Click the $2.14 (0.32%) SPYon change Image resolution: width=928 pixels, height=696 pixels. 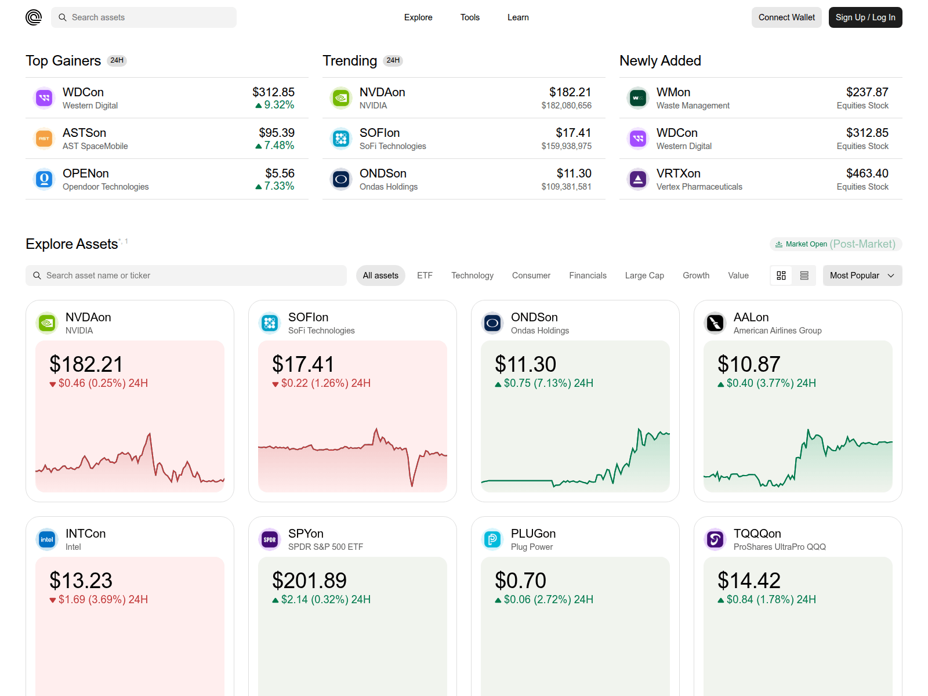(x=321, y=600)
